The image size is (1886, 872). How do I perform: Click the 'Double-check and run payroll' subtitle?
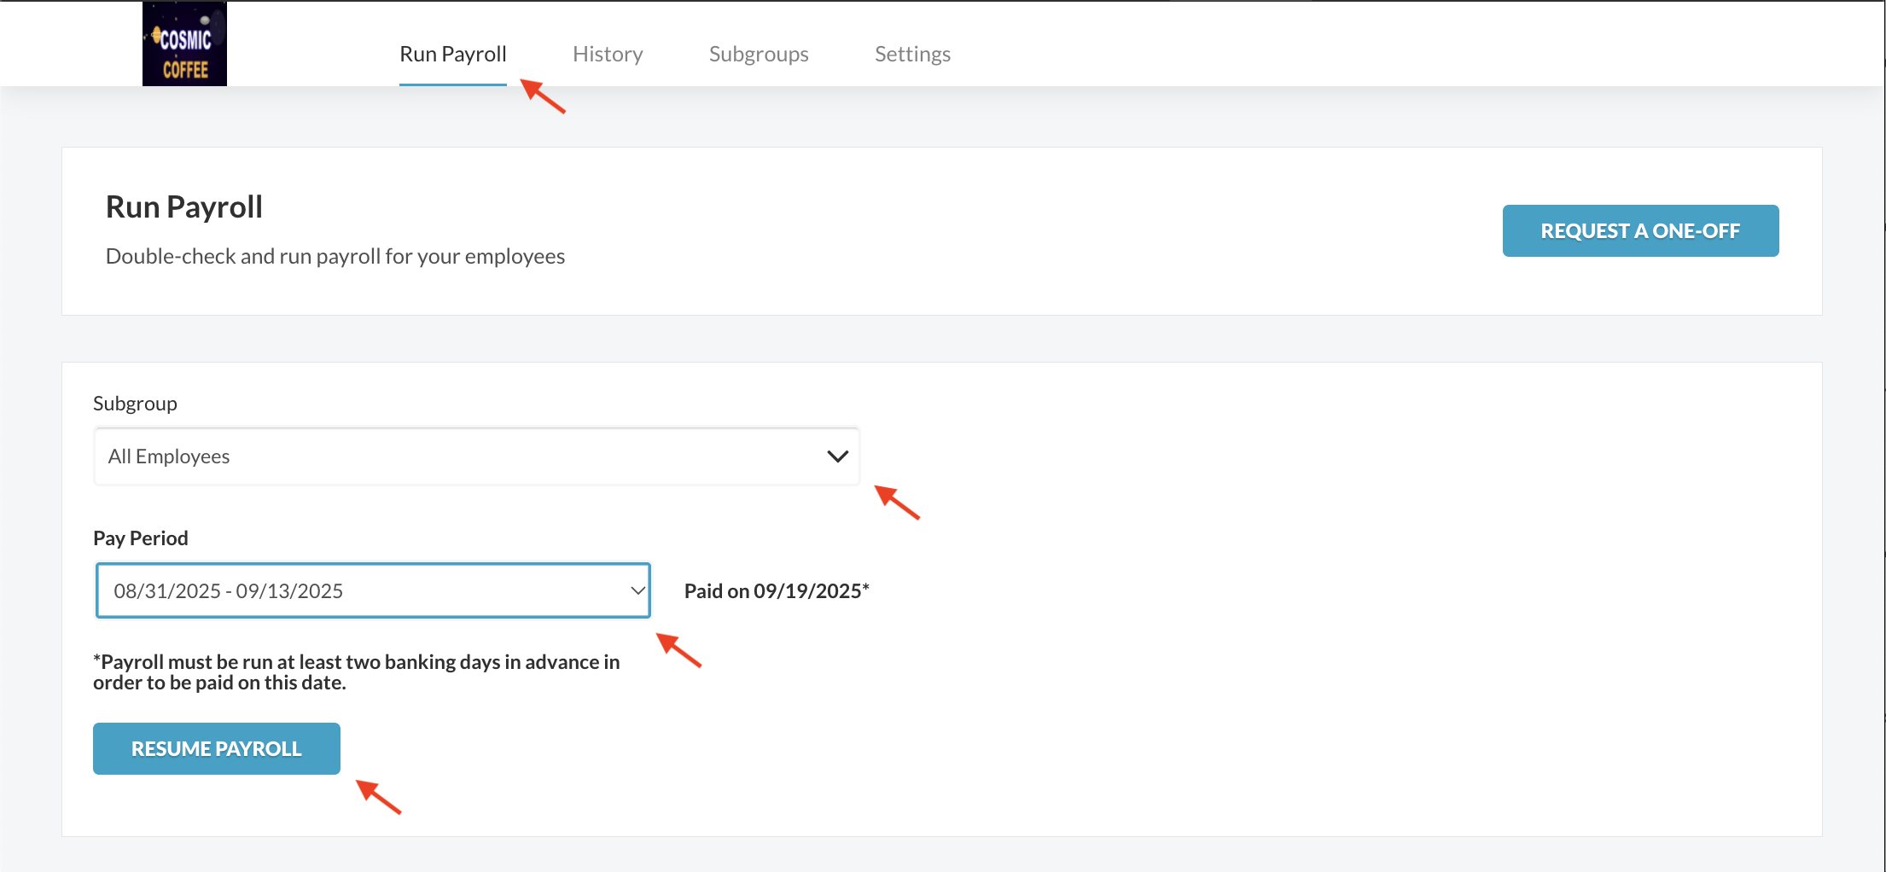point(335,257)
